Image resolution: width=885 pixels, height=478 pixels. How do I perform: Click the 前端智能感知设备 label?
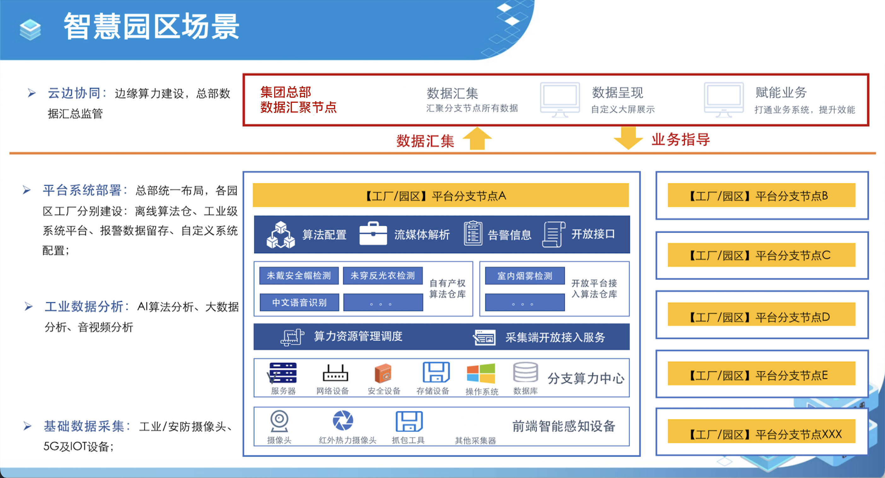click(x=564, y=426)
